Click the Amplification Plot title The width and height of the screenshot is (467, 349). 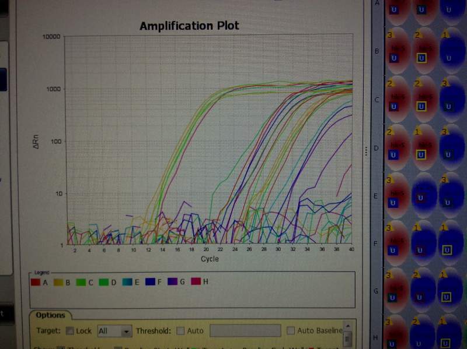[189, 26]
